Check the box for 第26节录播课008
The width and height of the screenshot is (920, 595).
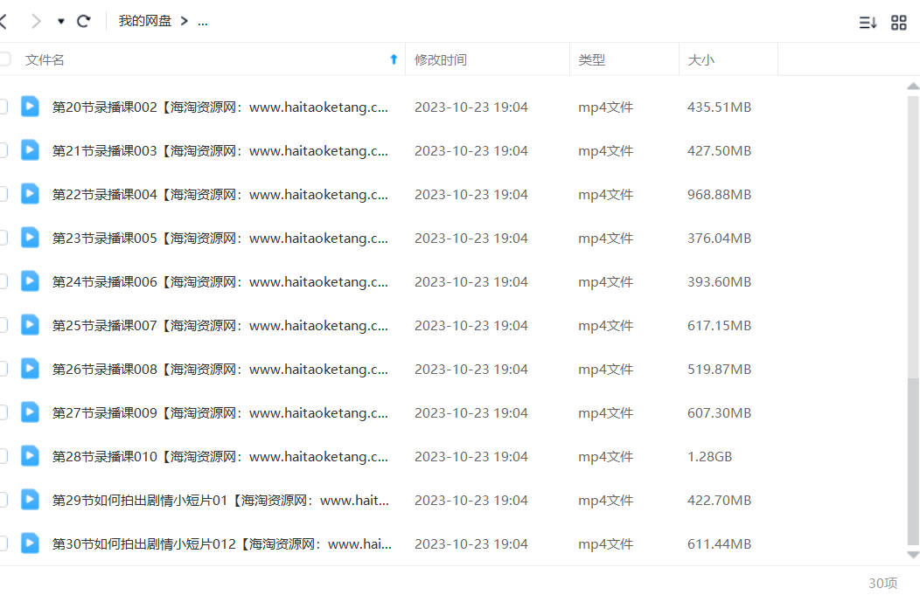3,369
